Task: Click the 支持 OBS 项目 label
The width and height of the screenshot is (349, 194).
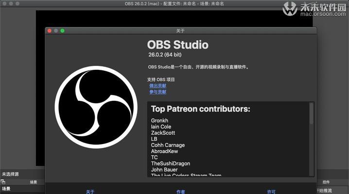Action: pos(161,80)
